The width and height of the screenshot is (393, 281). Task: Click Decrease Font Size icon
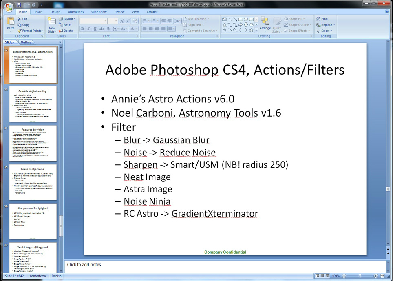[x=128, y=21]
